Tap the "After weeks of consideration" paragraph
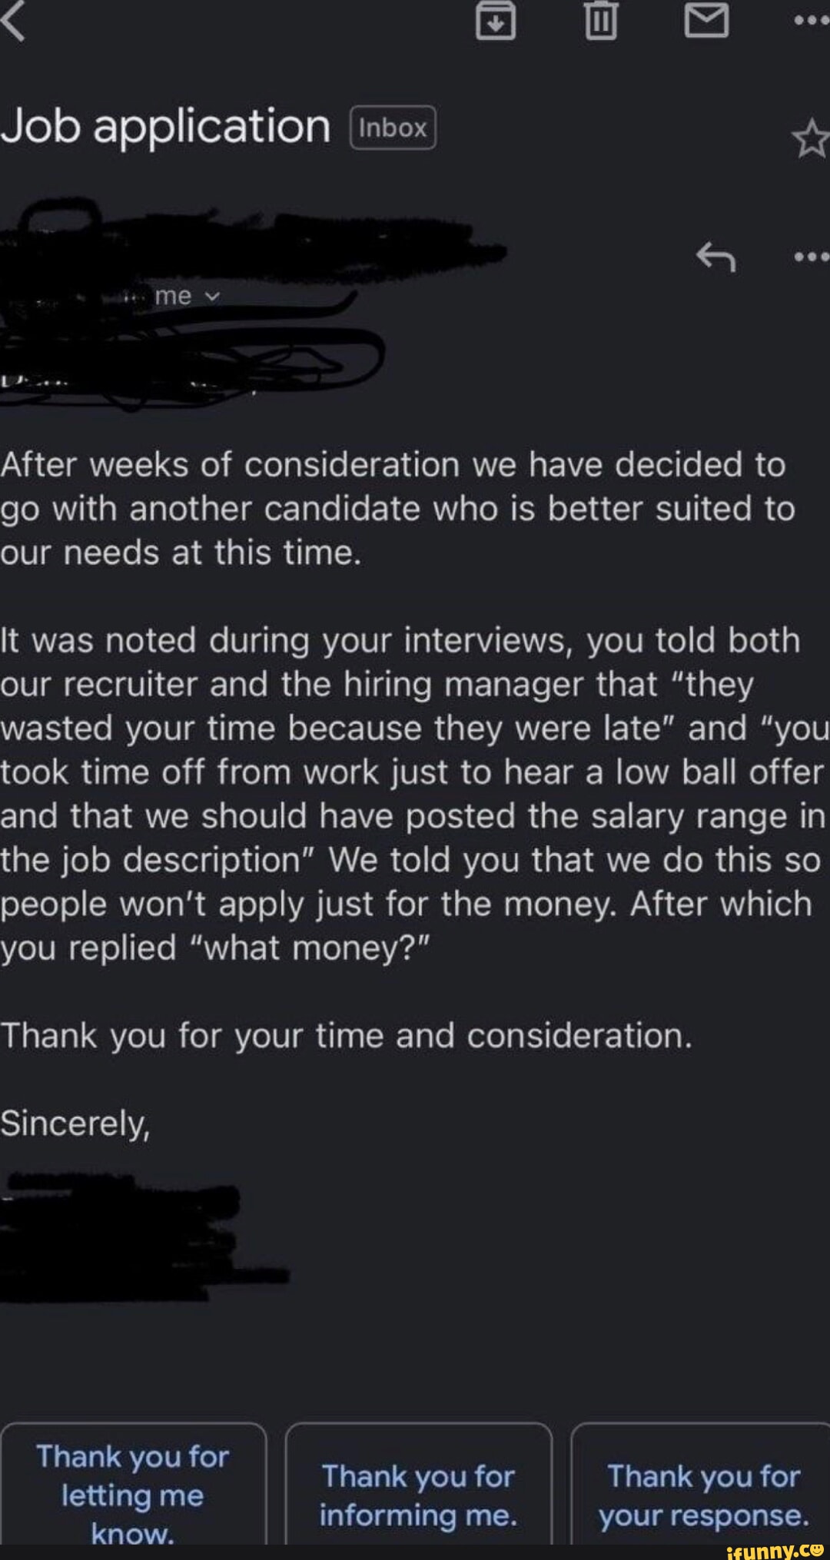The image size is (830, 1560). click(396, 509)
